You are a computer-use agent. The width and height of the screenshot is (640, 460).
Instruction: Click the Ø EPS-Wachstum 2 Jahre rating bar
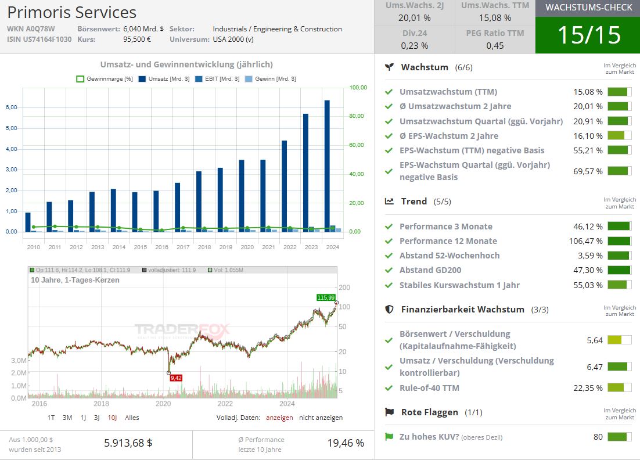tap(619, 136)
